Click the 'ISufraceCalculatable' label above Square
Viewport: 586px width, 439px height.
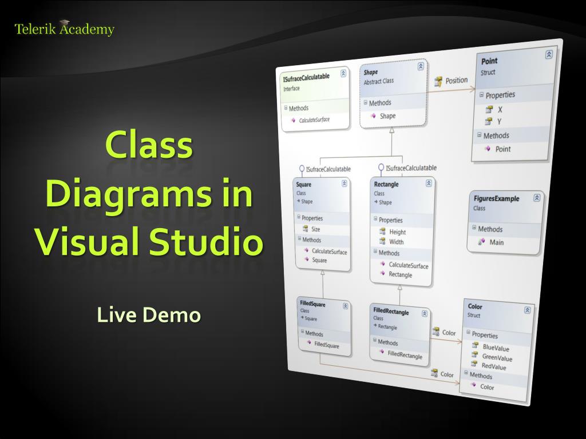click(x=328, y=169)
